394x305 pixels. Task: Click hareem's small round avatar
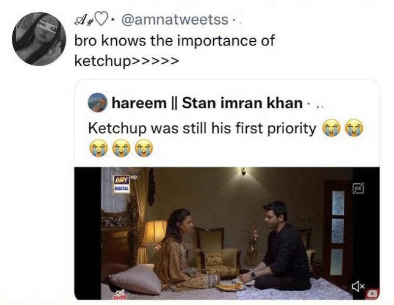[98, 103]
